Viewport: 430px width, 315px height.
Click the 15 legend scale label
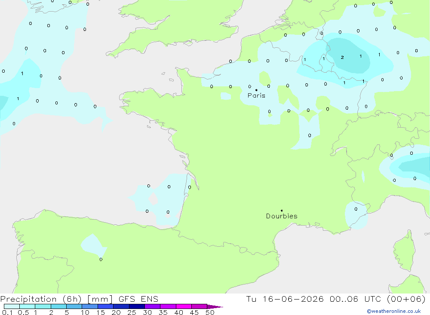[101, 312]
